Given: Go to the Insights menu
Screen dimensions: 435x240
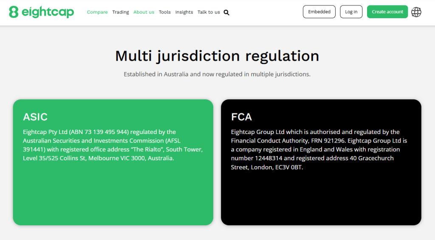Looking at the screenshot, I should [184, 12].
